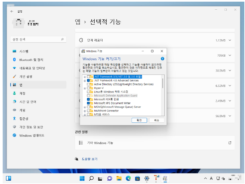This screenshot has width=245, height=184.
Task: Expand the 705KB feature row chevron
Action: tap(230, 55)
